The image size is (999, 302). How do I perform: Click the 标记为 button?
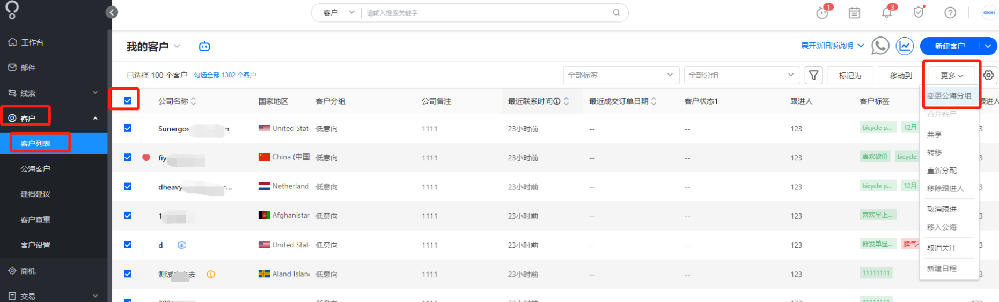point(850,76)
